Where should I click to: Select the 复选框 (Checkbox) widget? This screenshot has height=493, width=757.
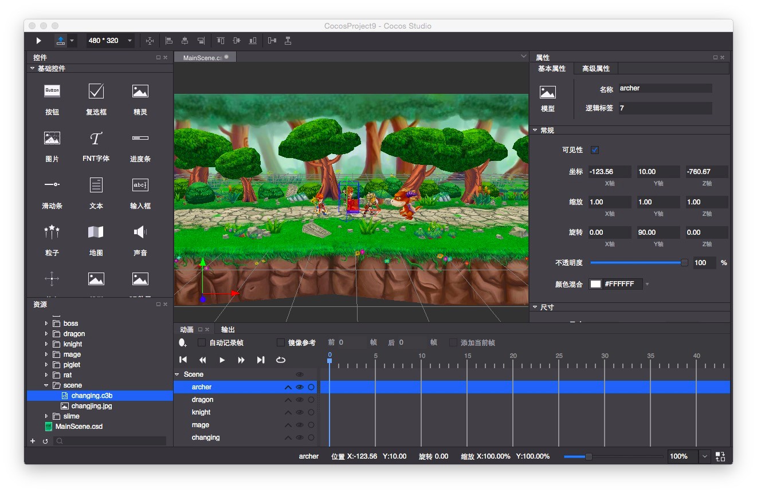[x=96, y=99]
